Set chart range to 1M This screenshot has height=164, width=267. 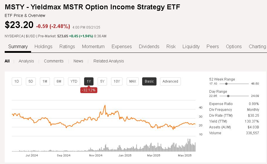45,81
